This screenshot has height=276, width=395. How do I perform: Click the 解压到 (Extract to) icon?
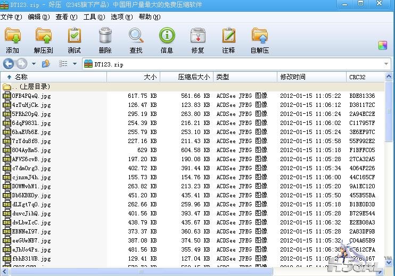43,36
